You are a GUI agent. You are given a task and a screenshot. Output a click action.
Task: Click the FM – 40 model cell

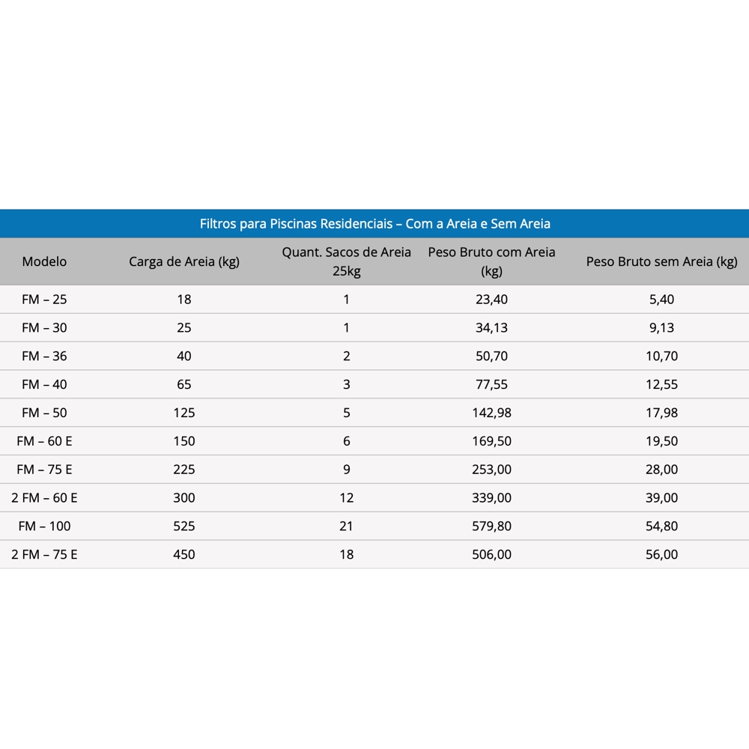pyautogui.click(x=44, y=385)
